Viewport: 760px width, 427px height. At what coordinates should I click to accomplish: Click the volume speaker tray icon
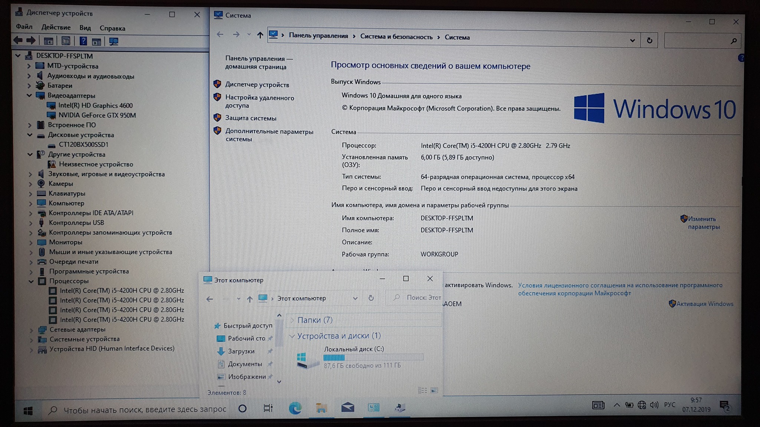(x=654, y=405)
